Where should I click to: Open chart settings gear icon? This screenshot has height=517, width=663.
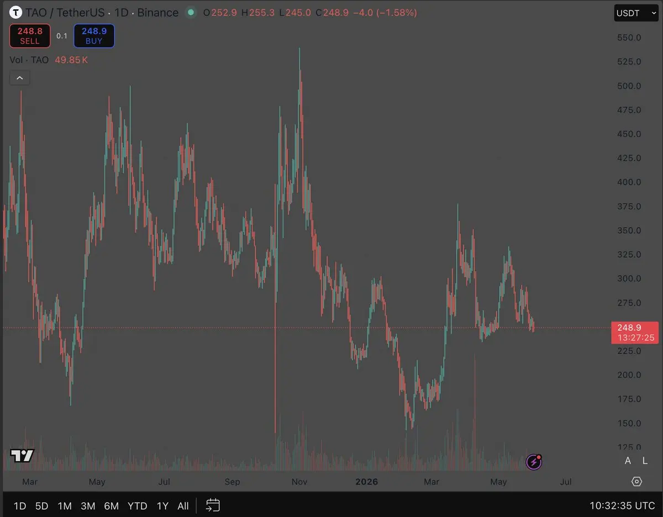point(636,482)
